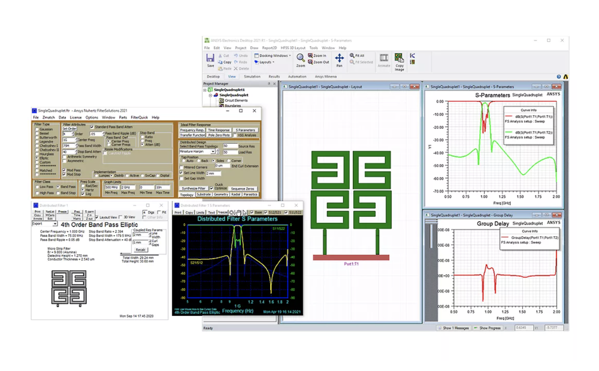The height and width of the screenshot is (371, 599).
Task: Enable the Mitered Corners checkbox
Action: point(181,167)
